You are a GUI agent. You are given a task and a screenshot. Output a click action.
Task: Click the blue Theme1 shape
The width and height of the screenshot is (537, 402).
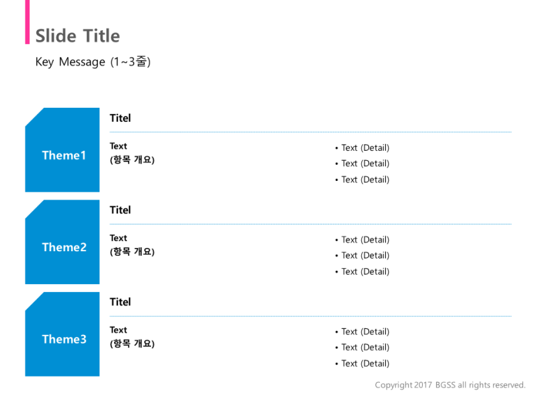coord(62,150)
